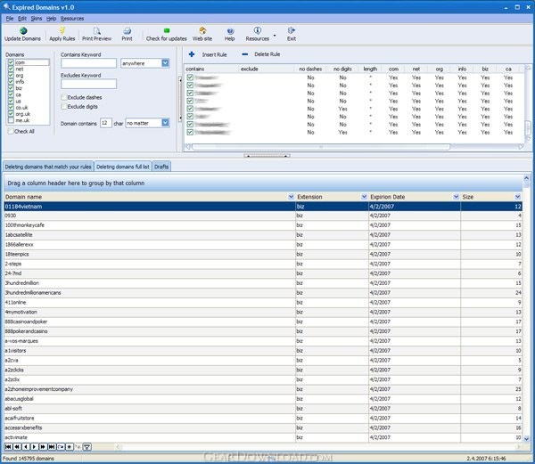
Task: Open the Edit menu
Action: click(22, 19)
